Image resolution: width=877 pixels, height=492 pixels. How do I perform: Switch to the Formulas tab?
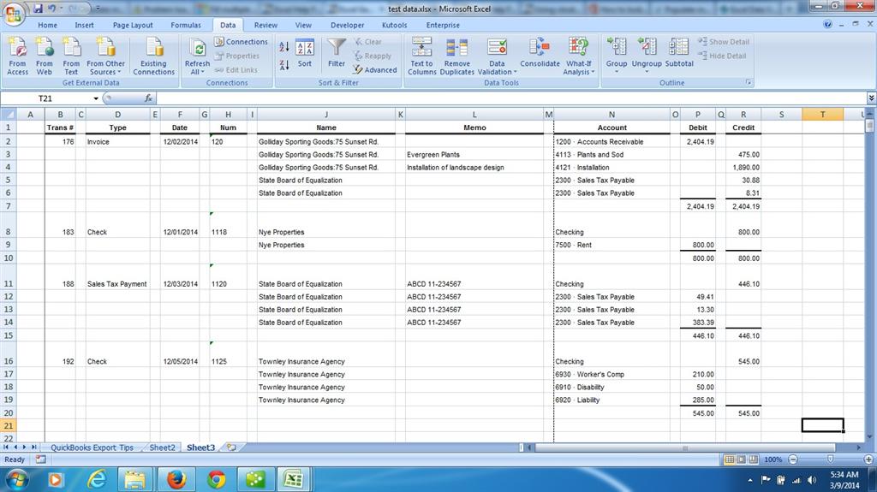click(x=186, y=25)
